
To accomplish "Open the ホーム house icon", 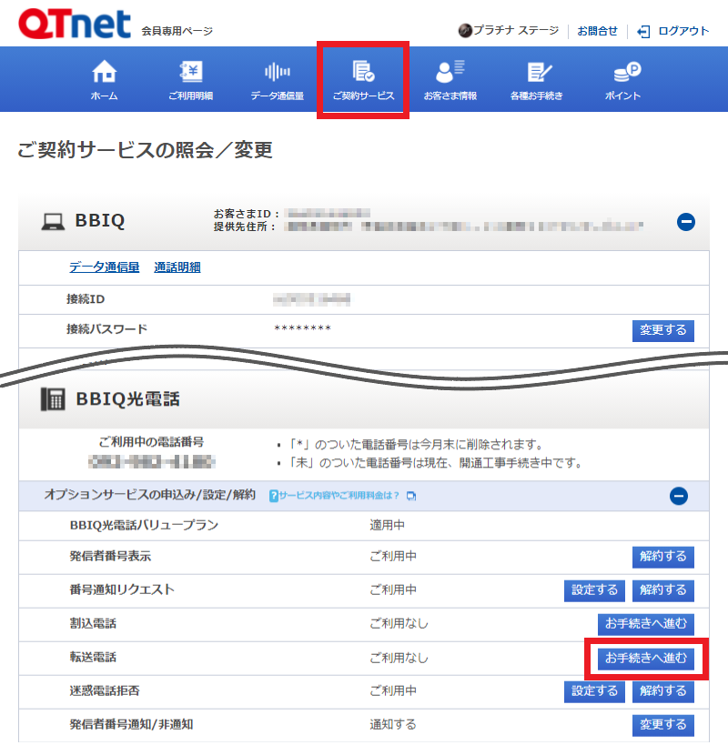I will (x=104, y=72).
